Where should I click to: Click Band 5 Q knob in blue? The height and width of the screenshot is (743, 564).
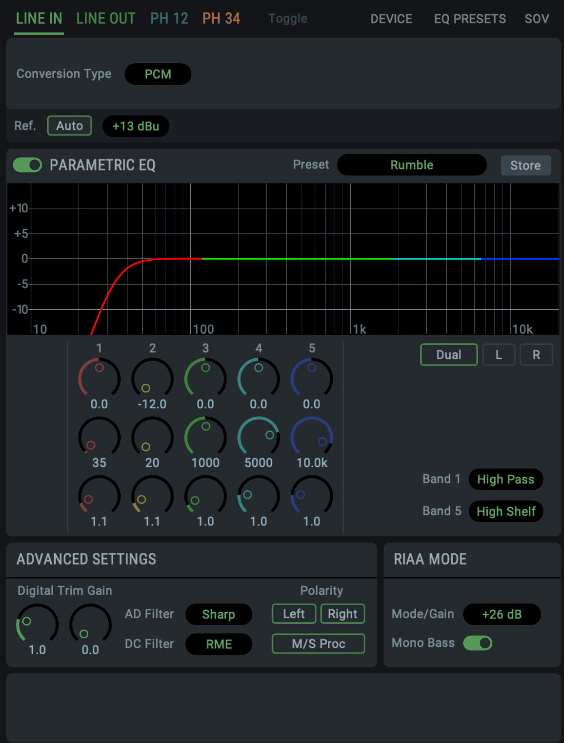click(312, 496)
